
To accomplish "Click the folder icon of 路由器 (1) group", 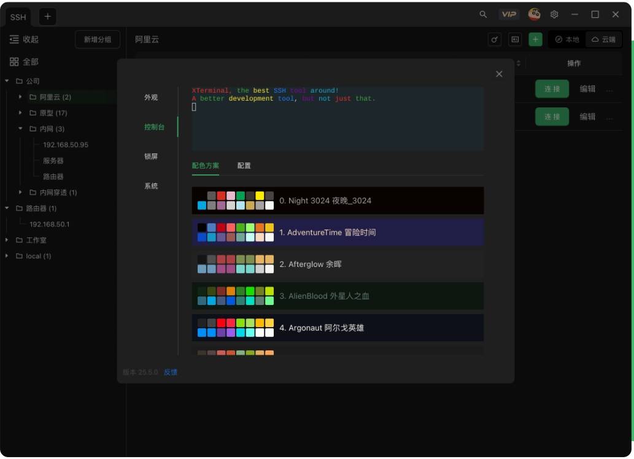I will [19, 208].
